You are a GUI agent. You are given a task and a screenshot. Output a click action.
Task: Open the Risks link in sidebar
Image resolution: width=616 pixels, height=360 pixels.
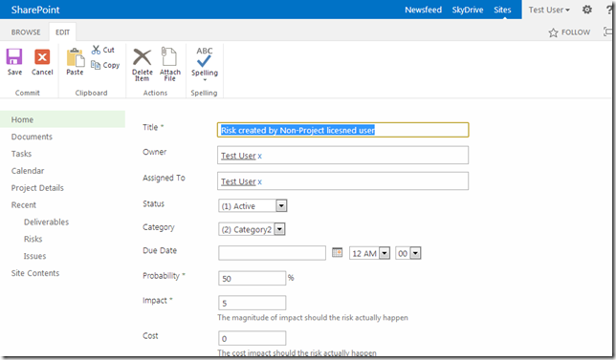tap(33, 239)
